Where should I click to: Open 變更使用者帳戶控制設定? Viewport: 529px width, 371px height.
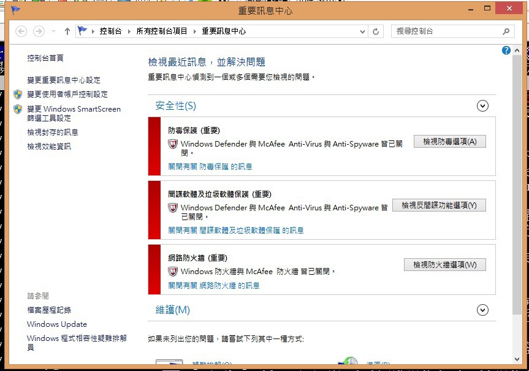coord(67,94)
